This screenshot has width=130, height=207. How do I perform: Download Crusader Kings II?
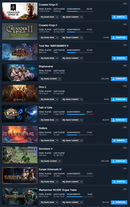coord(119,38)
